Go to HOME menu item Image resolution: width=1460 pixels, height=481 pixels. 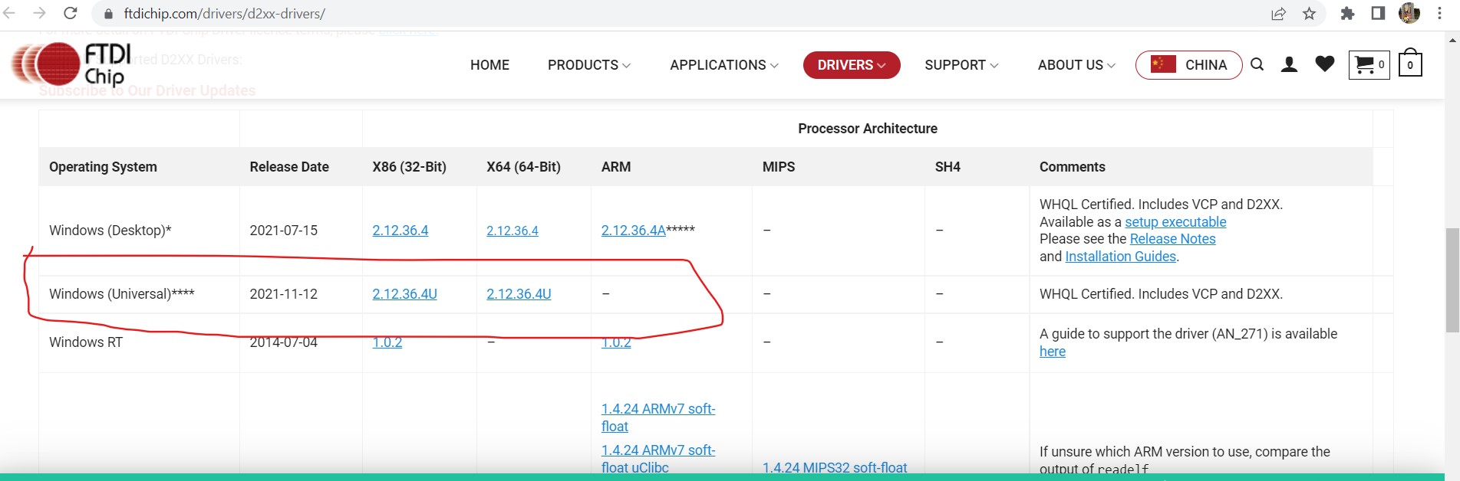click(x=489, y=65)
